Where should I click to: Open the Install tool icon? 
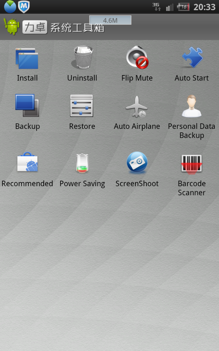click(27, 59)
